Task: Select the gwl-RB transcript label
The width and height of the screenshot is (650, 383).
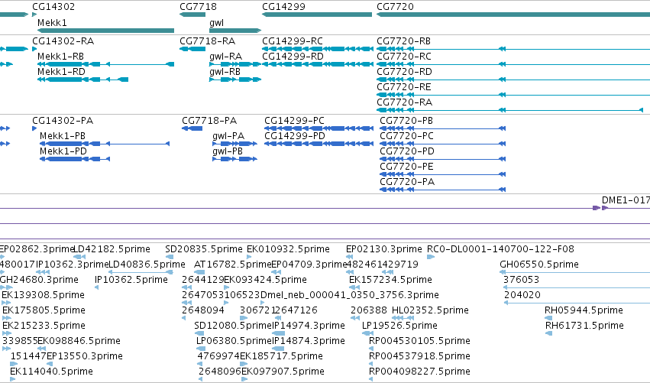Action: point(225,72)
